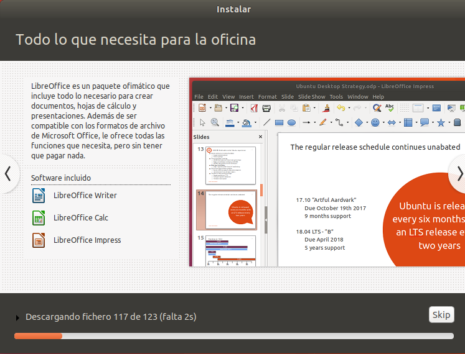
Task: Select the Curve pencil drawing tool
Action: pos(323,122)
